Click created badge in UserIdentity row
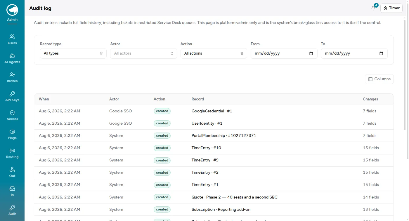 [x=162, y=123]
